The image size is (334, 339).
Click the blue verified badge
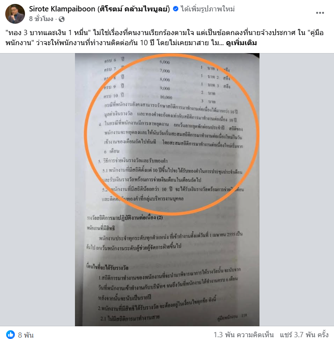pyautogui.click(x=176, y=9)
